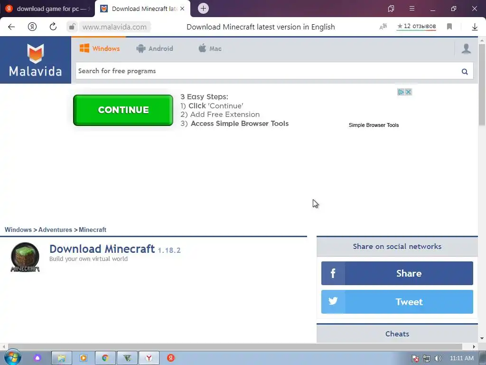Open the Windows Start menu orb
This screenshot has width=486, height=365.
click(12, 357)
